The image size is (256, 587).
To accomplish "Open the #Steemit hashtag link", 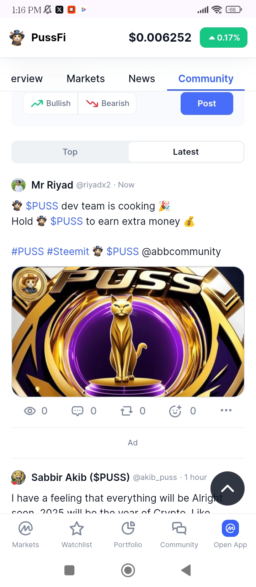I will coord(68,252).
